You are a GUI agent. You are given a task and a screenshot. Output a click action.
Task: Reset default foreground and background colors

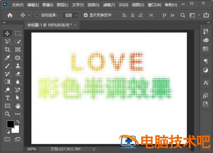8,132
